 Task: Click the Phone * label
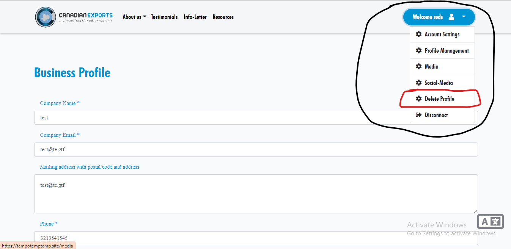49,224
